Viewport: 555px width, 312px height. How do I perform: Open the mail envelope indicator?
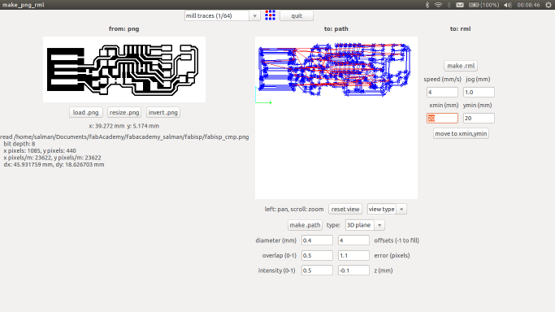[460, 5]
